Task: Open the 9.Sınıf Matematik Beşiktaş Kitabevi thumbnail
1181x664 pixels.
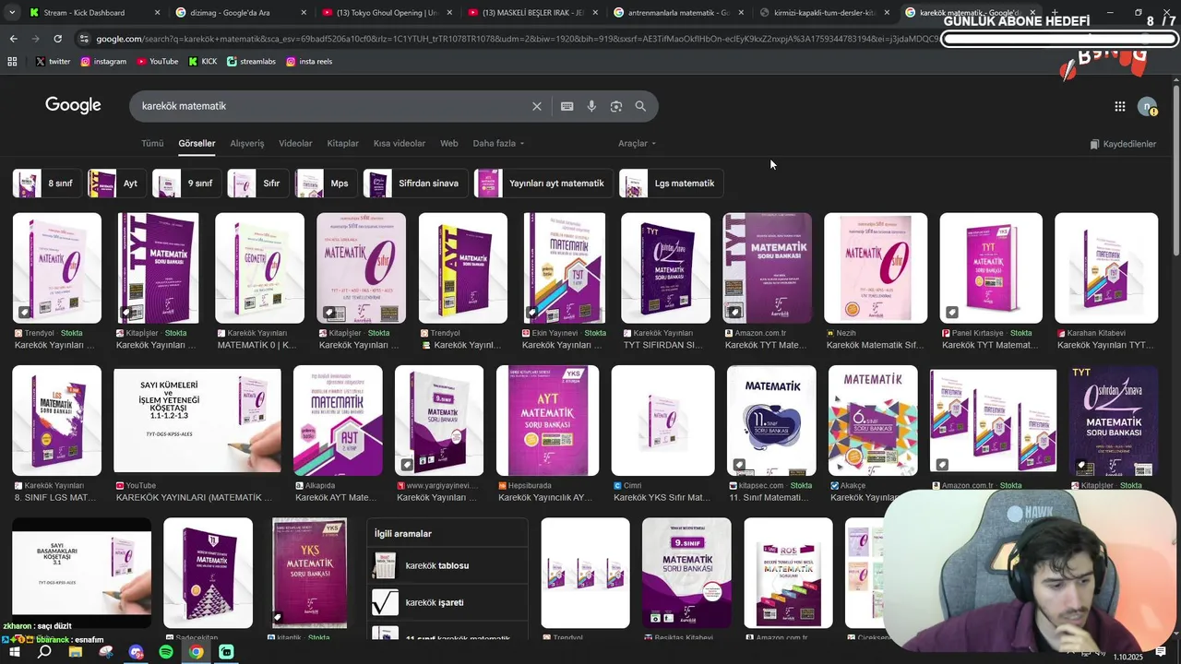Action: click(686, 573)
